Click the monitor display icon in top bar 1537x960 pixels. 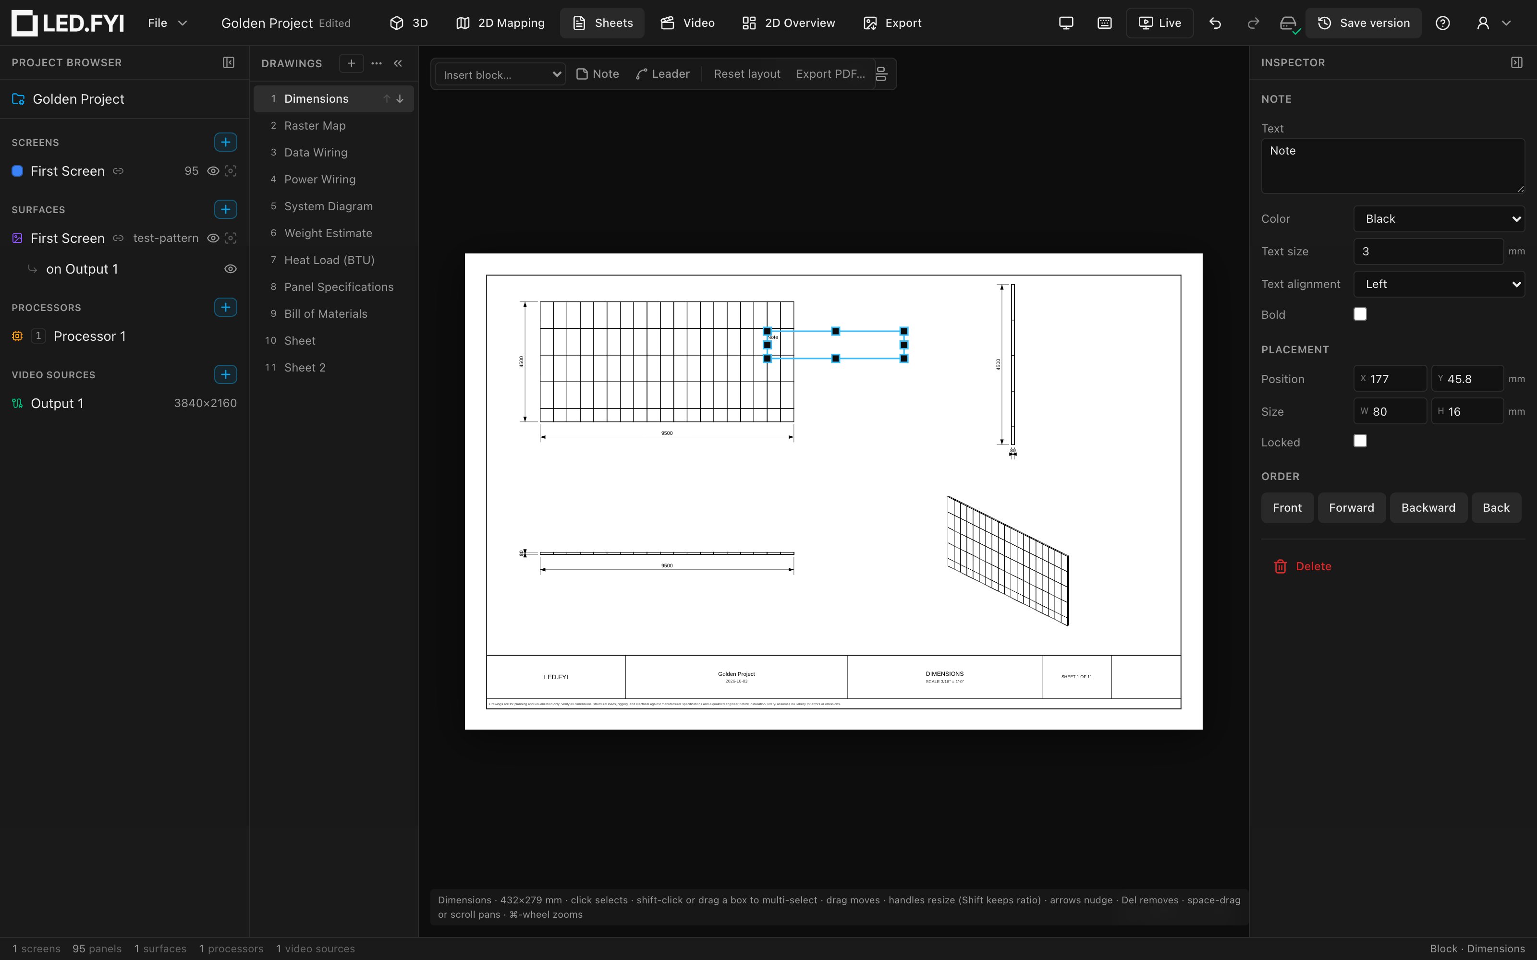pos(1066,23)
